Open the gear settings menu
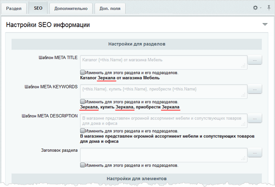Screen dimensions: 275x187 point(256,8)
